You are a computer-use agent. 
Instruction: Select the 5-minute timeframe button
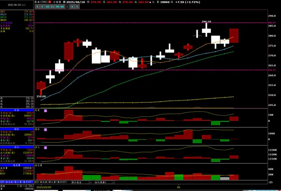tap(42, 6)
